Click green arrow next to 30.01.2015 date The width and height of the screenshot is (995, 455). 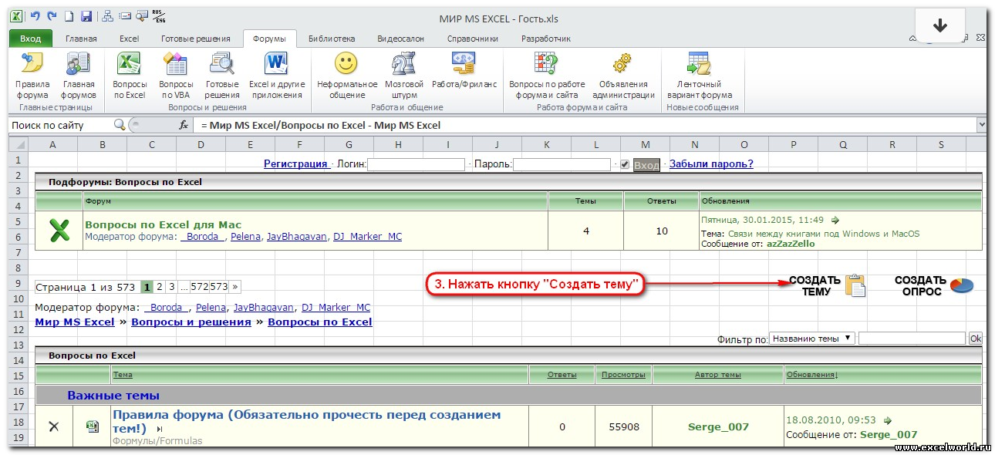[x=835, y=220]
